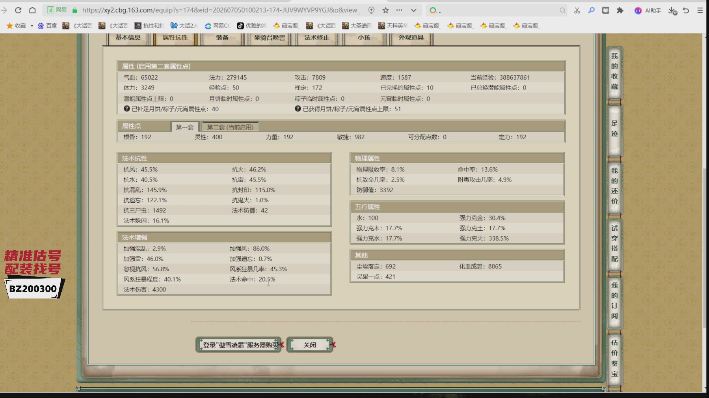This screenshot has width=709, height=398.
Task: Go to the browser home page icon
Action: 32,10
